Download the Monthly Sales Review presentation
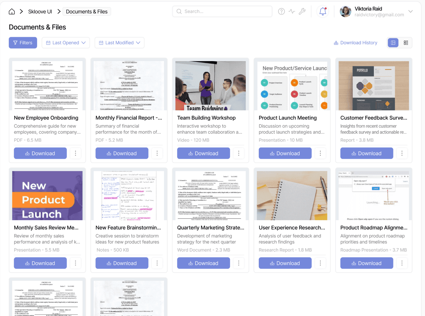 pyautogui.click(x=40, y=263)
